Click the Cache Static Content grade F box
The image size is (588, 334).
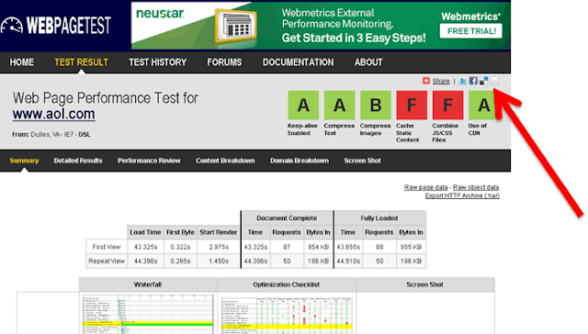pyautogui.click(x=412, y=105)
